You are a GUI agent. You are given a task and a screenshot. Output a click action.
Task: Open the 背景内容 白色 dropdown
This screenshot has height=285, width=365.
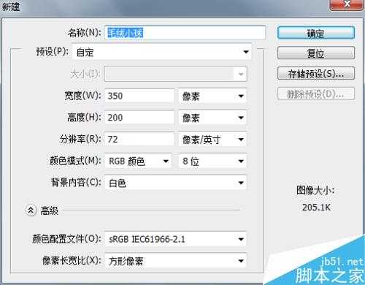pyautogui.click(x=175, y=183)
